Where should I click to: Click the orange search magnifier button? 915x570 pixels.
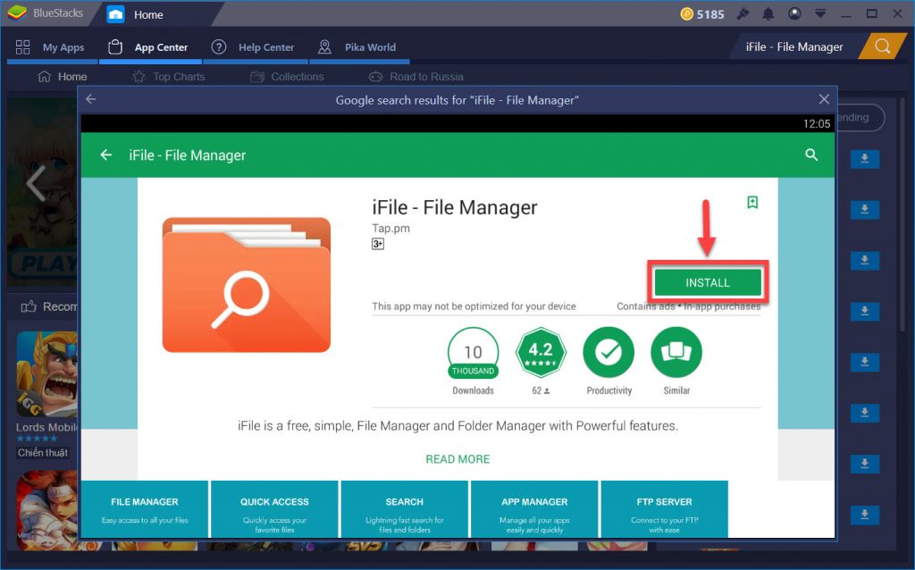point(882,46)
